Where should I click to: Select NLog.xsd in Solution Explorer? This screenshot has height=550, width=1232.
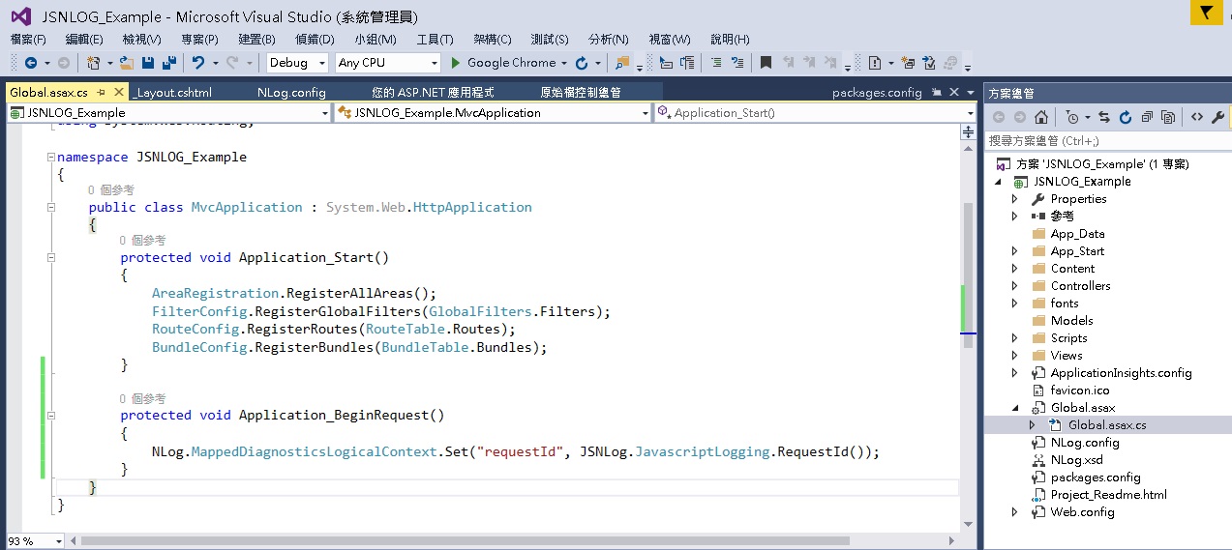coord(1076,460)
